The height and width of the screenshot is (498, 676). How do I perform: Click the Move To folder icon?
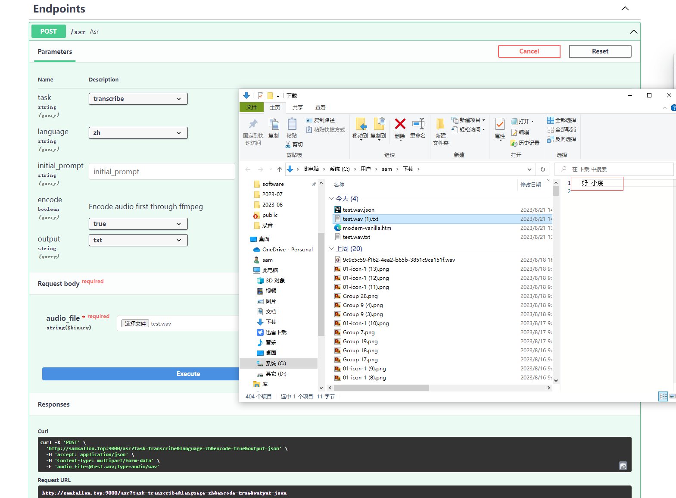click(360, 125)
